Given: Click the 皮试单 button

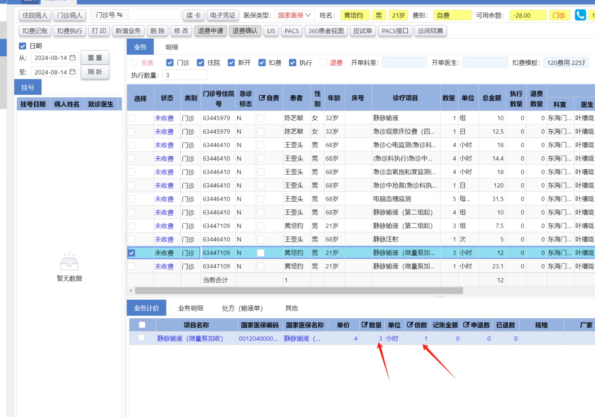Looking at the screenshot, I should [x=362, y=31].
